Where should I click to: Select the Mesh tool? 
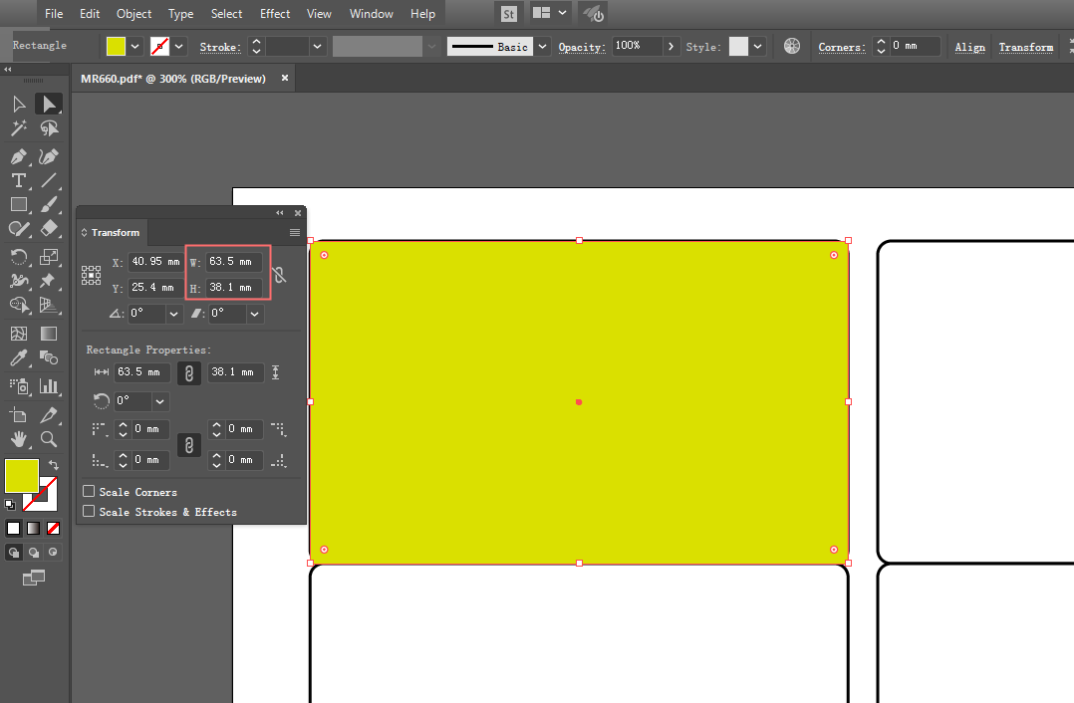click(x=19, y=334)
